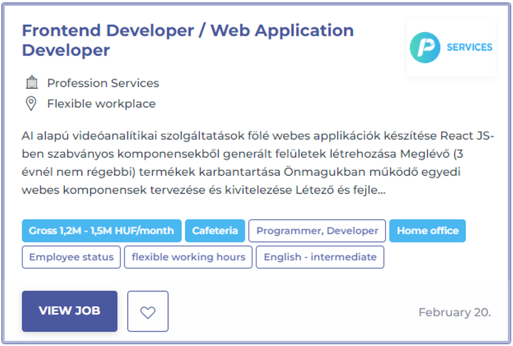Select the Cafeteria tag
Image resolution: width=513 pixels, height=346 pixels.
coord(215,231)
